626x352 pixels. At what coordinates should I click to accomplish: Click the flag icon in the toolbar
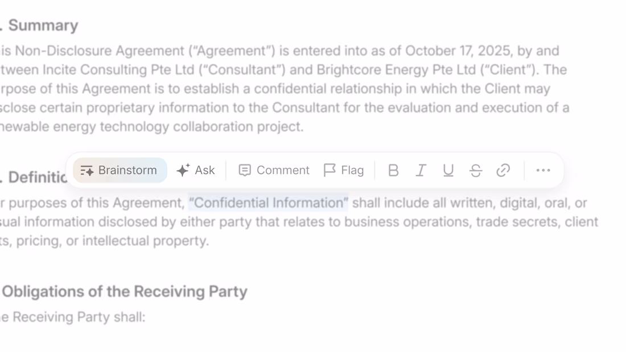[330, 169]
